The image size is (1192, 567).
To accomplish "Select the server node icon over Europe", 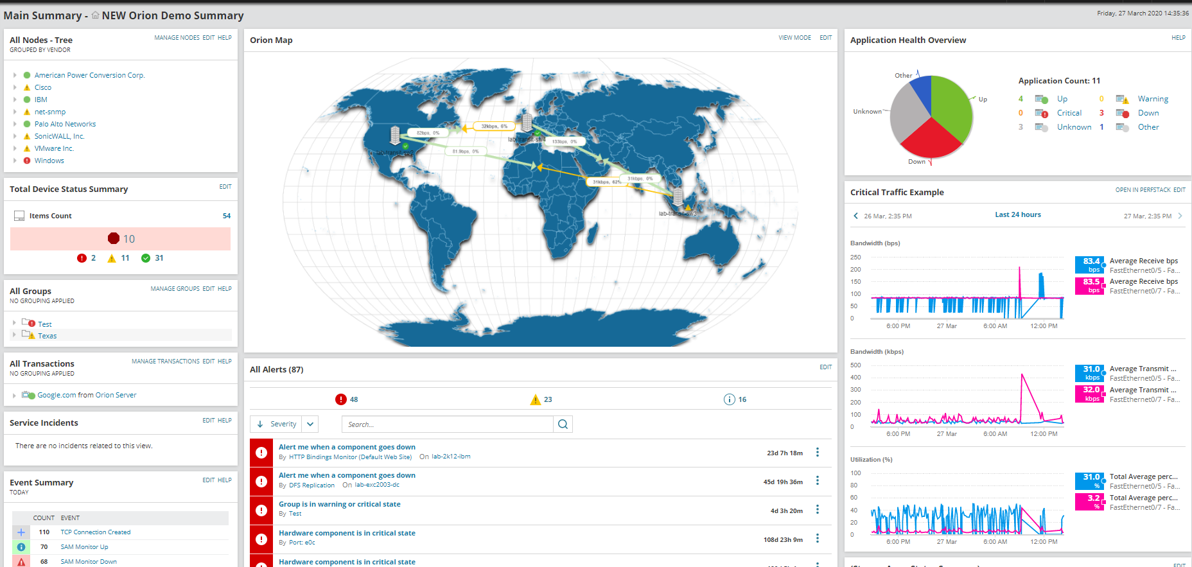I will point(527,122).
